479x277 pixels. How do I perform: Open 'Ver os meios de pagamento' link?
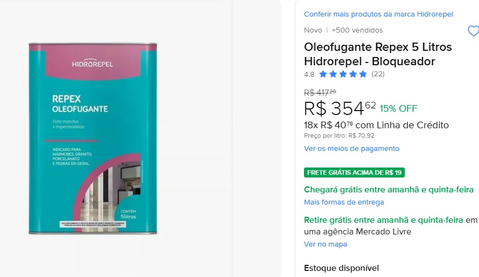352,149
